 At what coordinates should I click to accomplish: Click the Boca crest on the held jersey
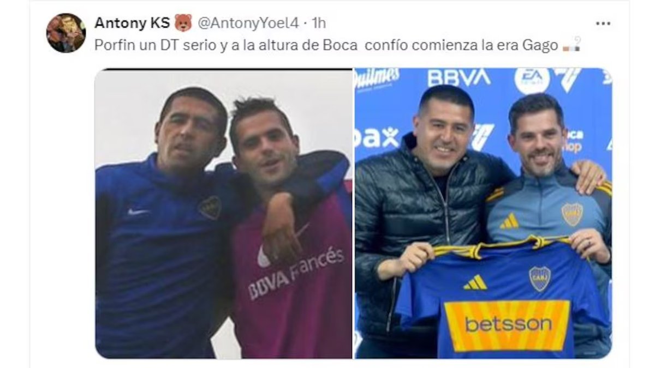pyautogui.click(x=539, y=279)
